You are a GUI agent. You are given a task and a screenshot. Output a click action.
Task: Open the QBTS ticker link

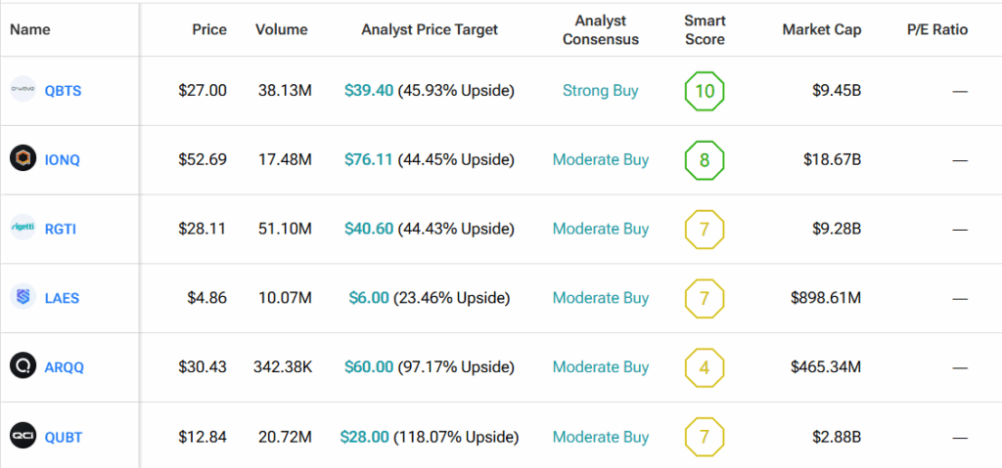click(x=64, y=91)
